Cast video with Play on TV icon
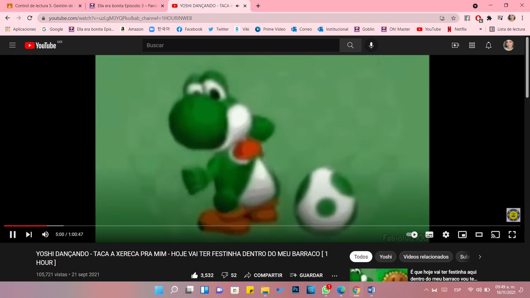The width and height of the screenshot is (530, 298). [495, 234]
